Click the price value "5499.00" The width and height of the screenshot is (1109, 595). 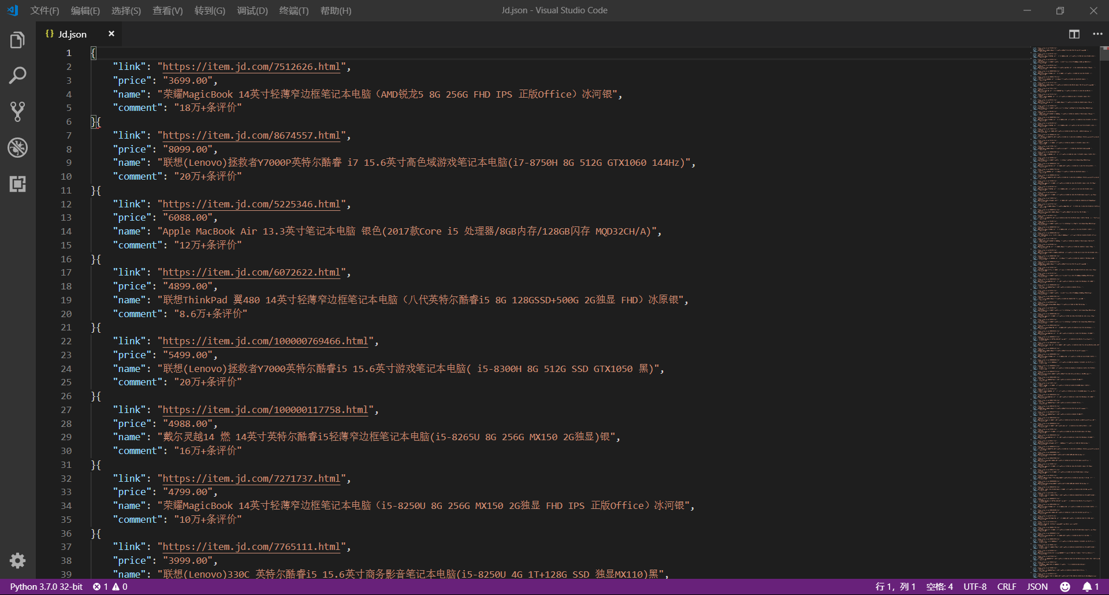tap(187, 355)
